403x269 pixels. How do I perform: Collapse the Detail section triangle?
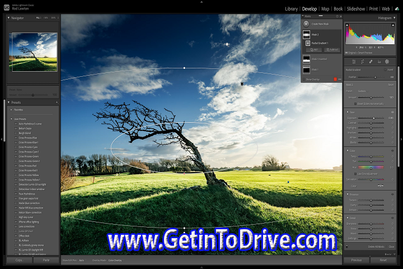coord(348,218)
